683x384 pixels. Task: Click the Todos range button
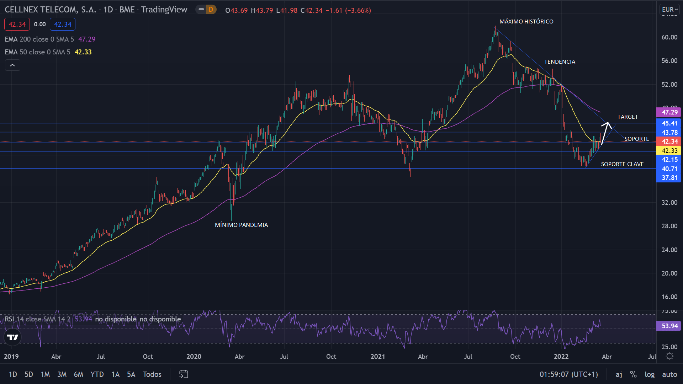(x=152, y=374)
